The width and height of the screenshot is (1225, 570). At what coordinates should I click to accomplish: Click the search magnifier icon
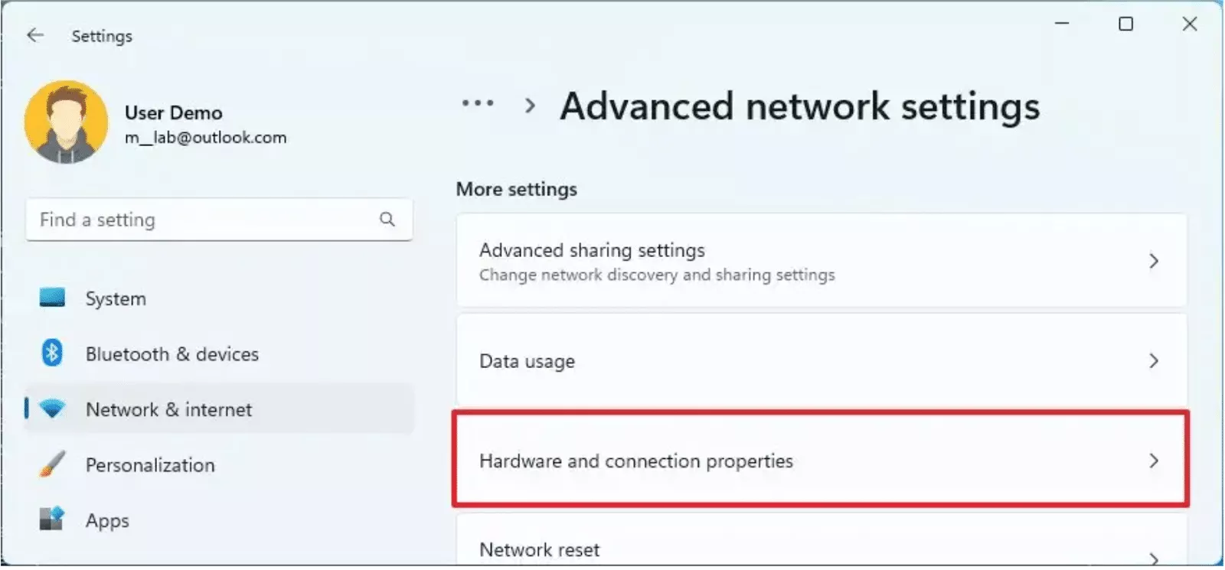point(387,220)
